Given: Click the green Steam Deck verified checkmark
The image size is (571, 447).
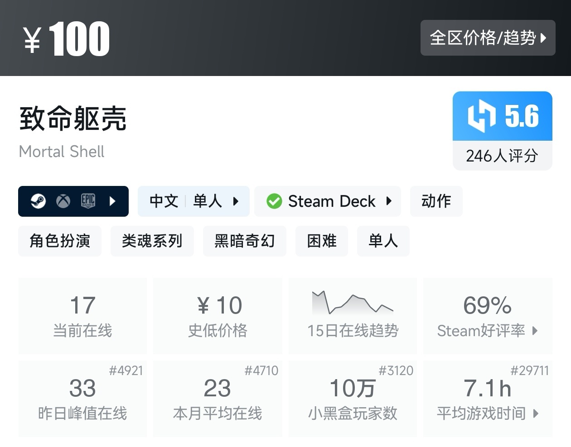Looking at the screenshot, I should [274, 201].
